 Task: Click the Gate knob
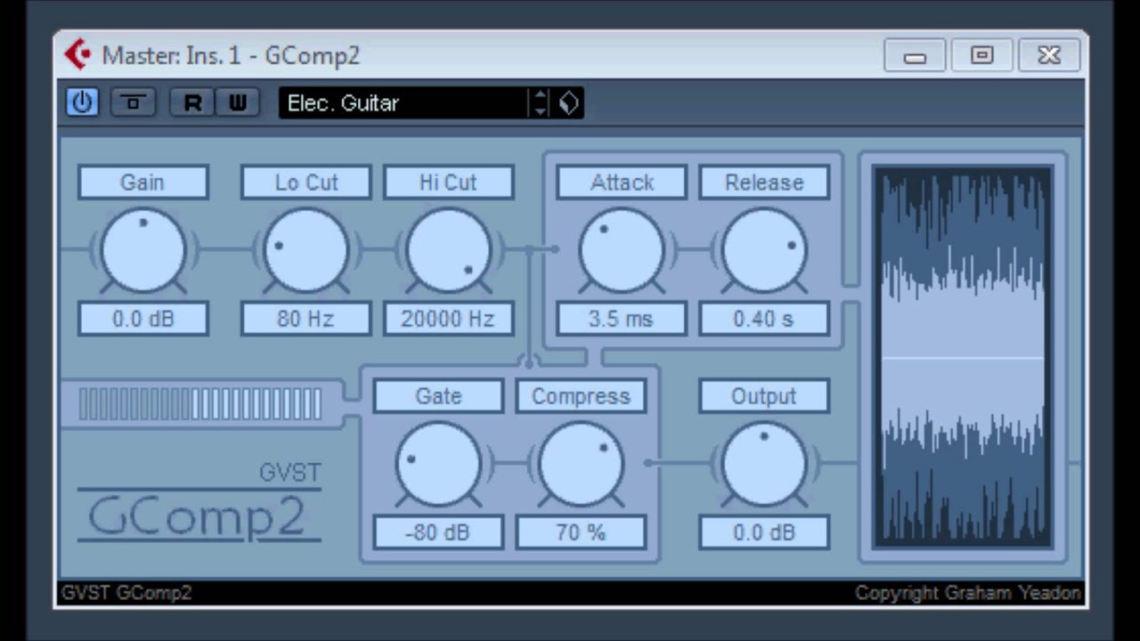pyautogui.click(x=438, y=464)
